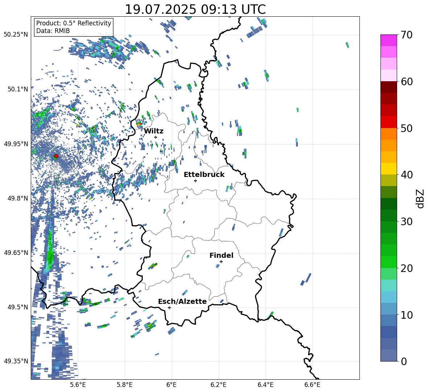Click the Ettelbruck city label

pos(204,175)
